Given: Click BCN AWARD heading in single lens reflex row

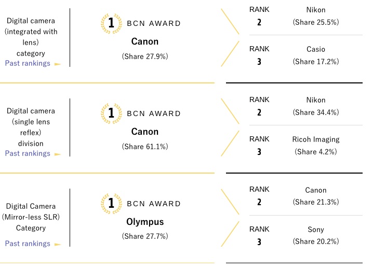Looking at the screenshot, I should 154,113.
